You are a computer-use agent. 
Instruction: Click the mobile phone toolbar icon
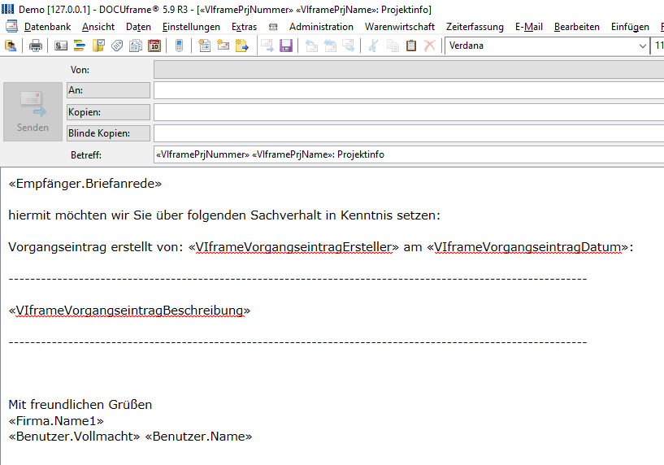179,46
